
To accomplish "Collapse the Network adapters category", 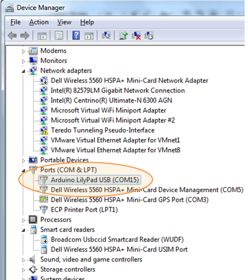I will pos(23,71).
